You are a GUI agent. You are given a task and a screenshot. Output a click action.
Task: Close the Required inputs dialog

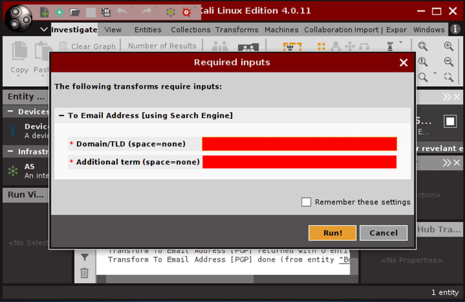pos(403,63)
